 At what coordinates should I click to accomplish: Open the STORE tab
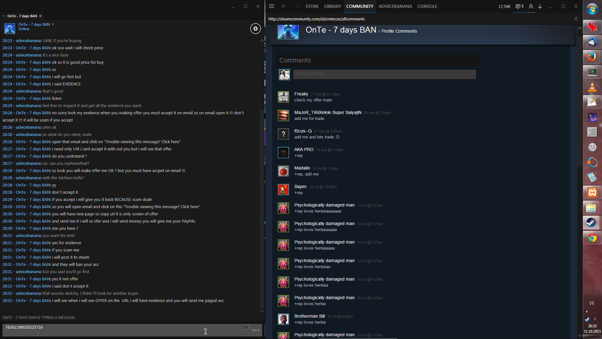(312, 6)
